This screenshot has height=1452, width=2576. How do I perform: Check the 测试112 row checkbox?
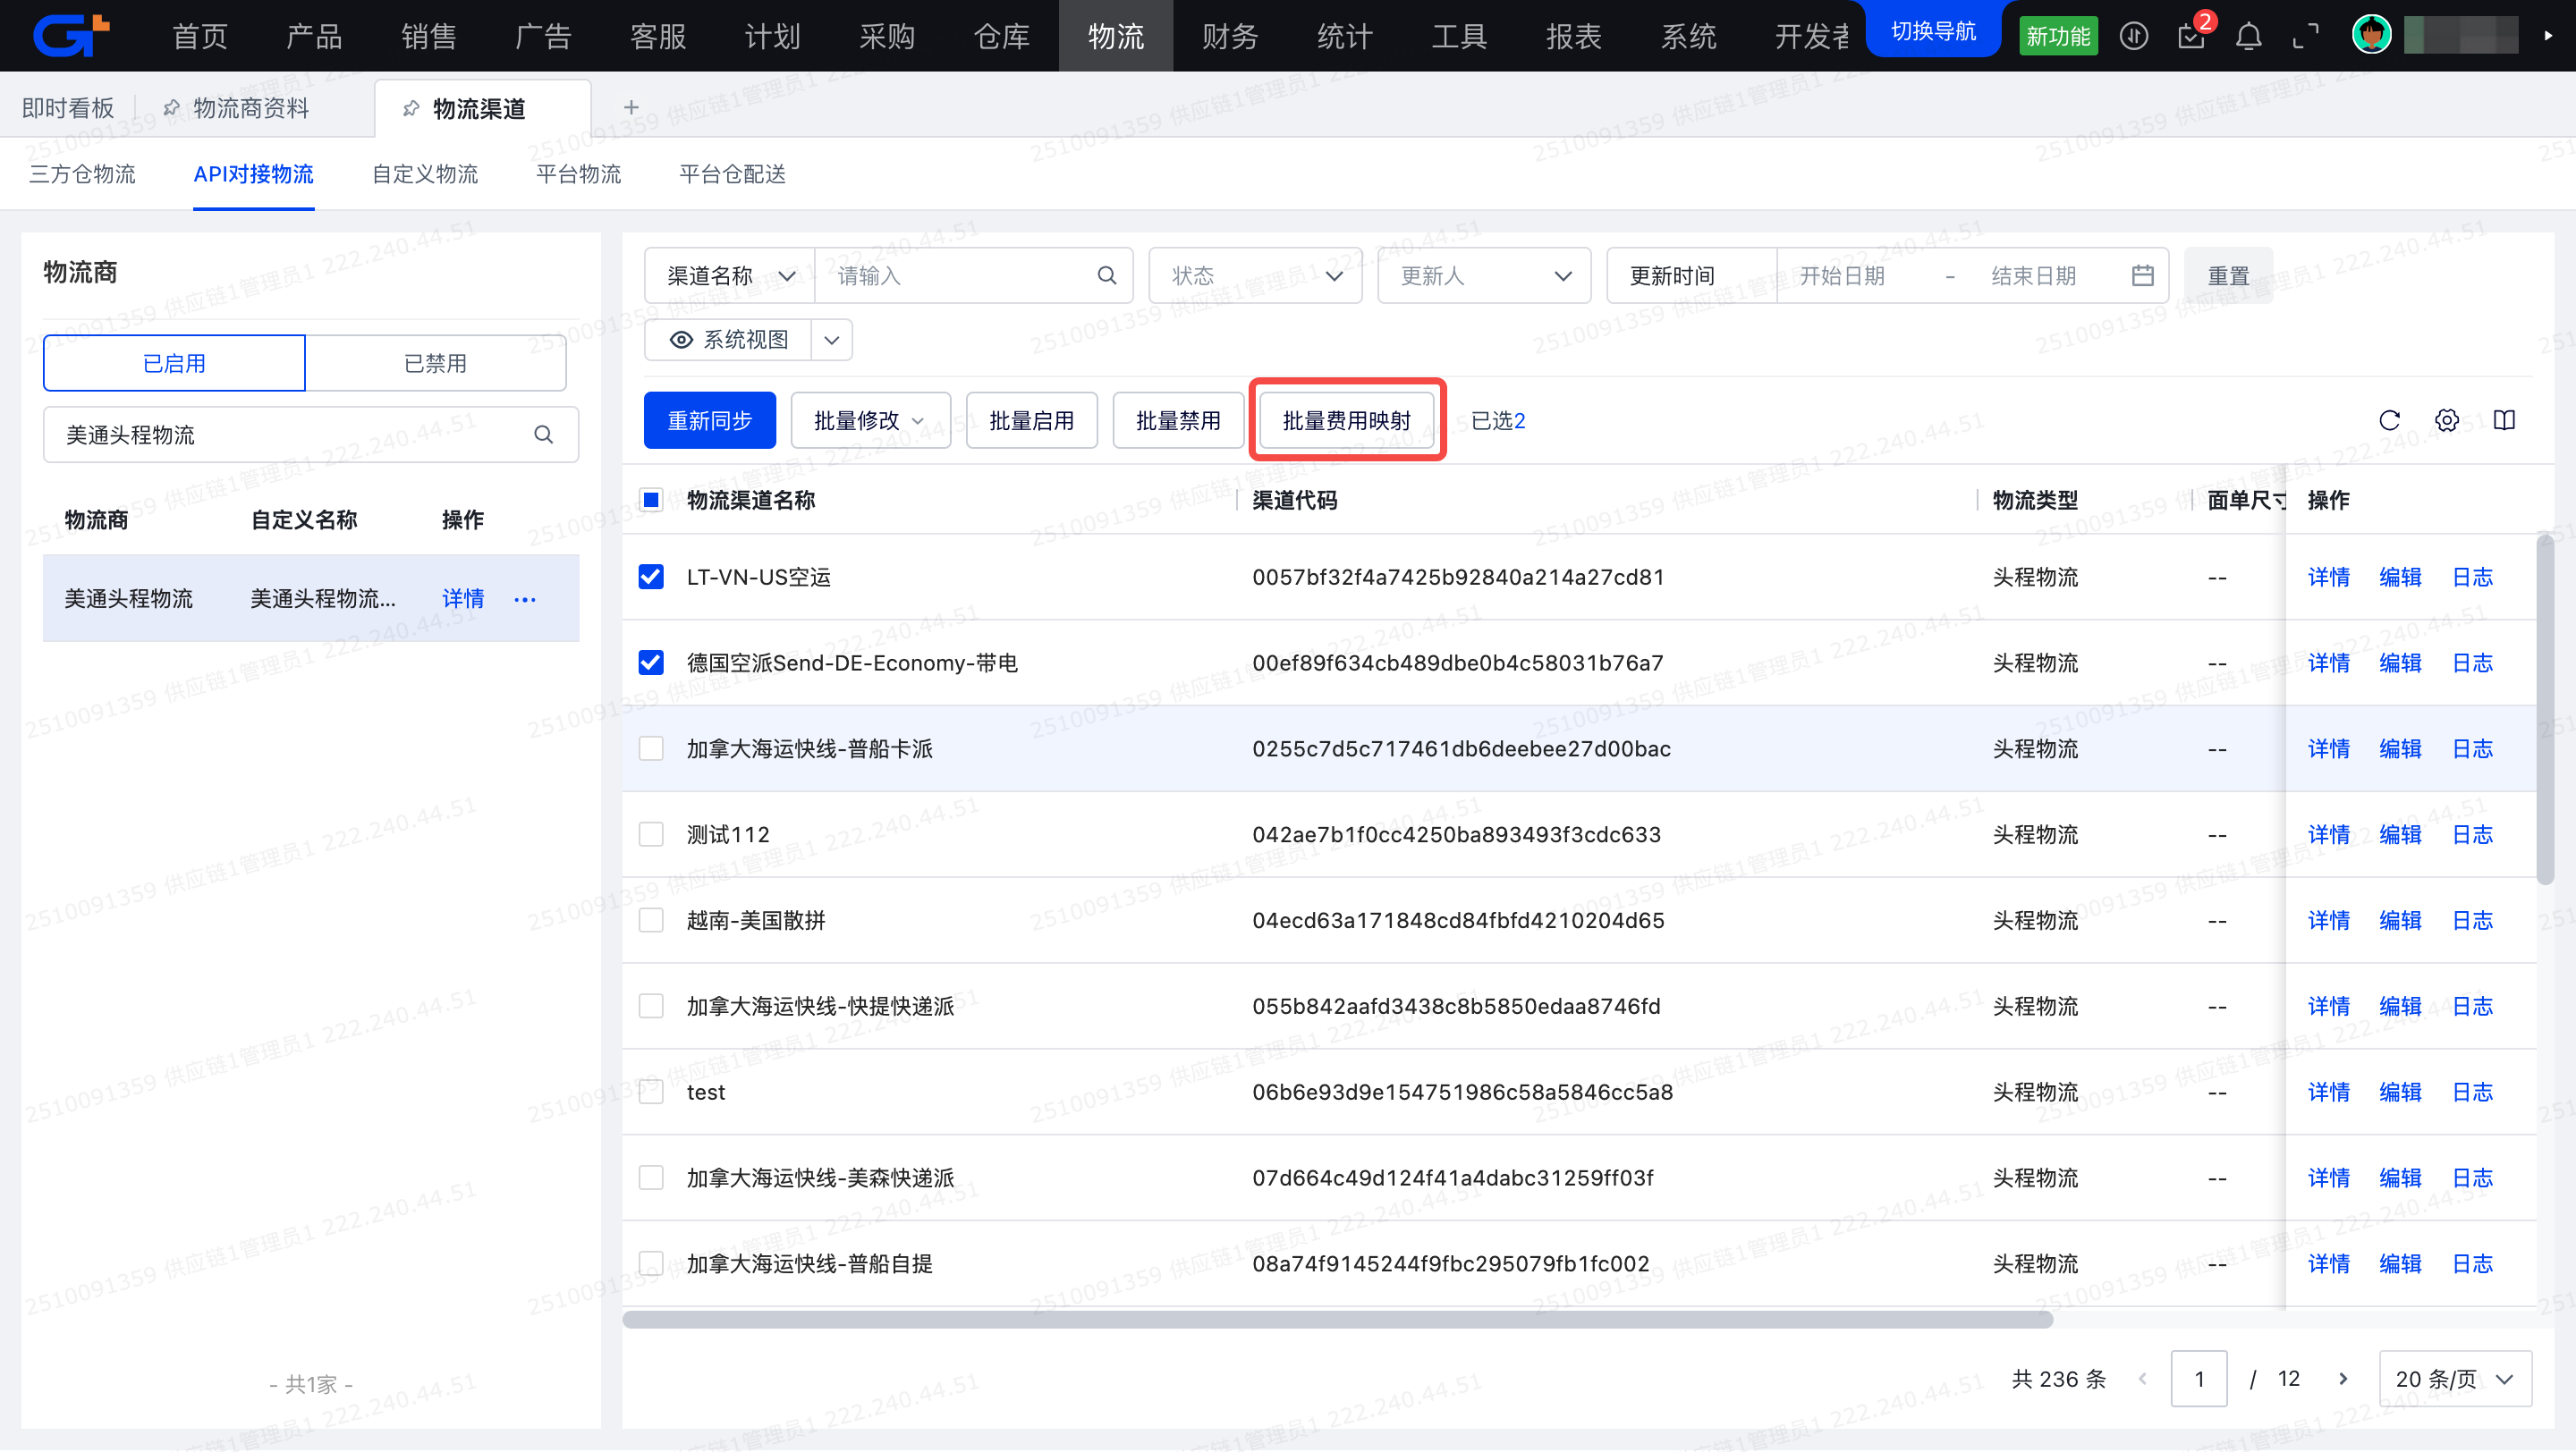pyautogui.click(x=651, y=834)
